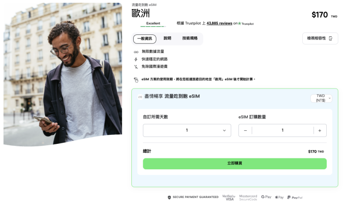
Task: Click the no-roaming icon beside 免除國際漫遊費
Action: click(136, 67)
